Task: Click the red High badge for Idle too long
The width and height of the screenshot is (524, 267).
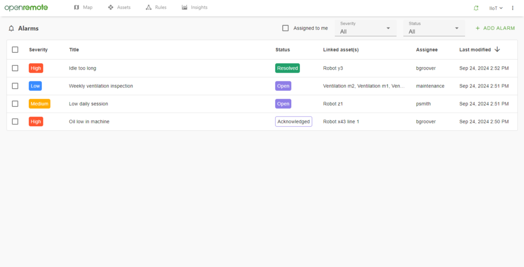Action: (36, 68)
